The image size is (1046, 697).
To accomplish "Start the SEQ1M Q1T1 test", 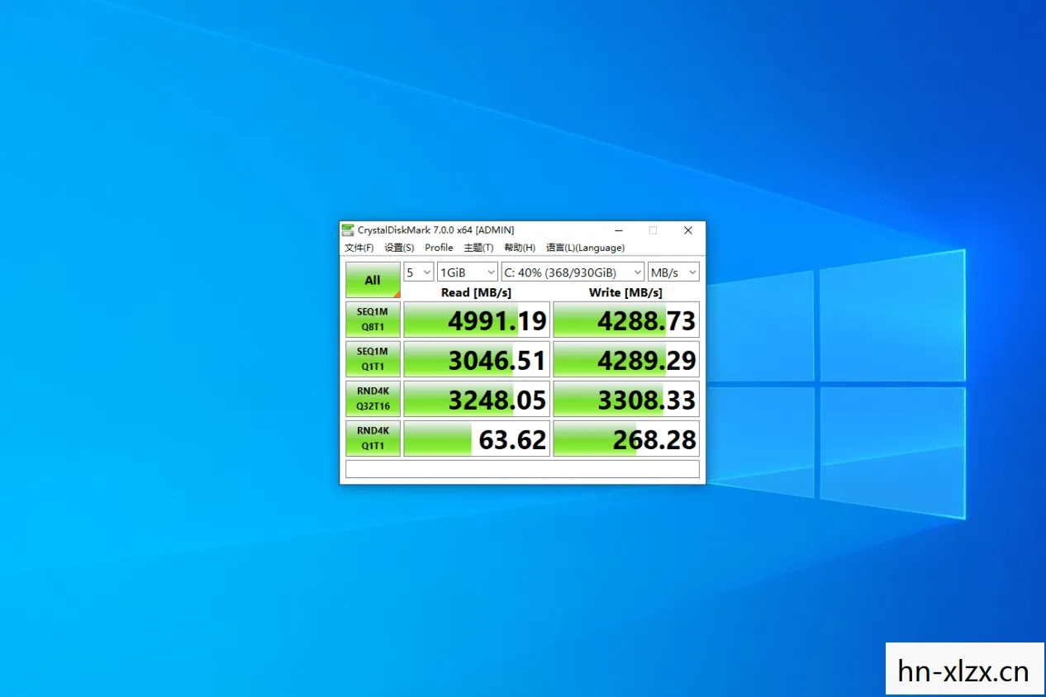I will coord(373,358).
